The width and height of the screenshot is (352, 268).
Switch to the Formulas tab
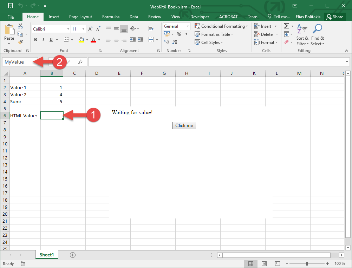111,17
